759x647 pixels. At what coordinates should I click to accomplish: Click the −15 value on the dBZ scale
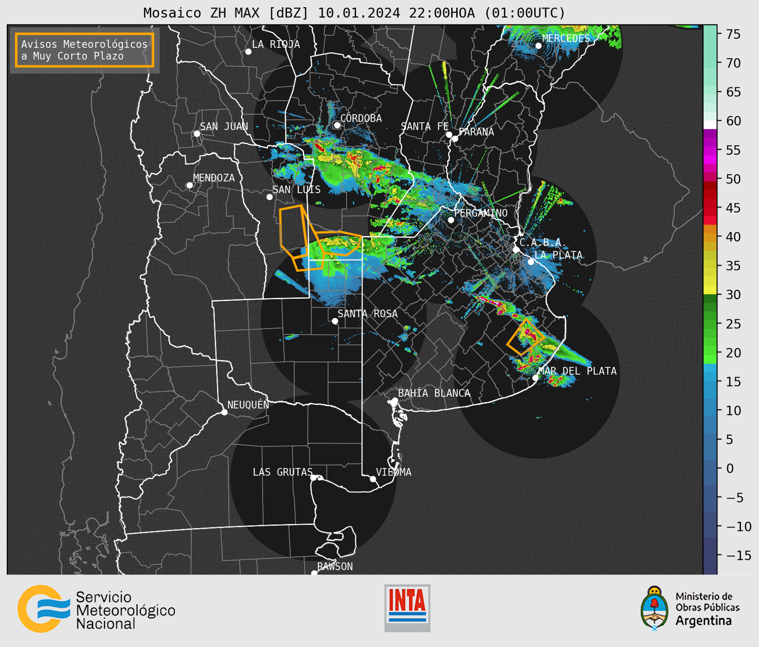(x=738, y=555)
